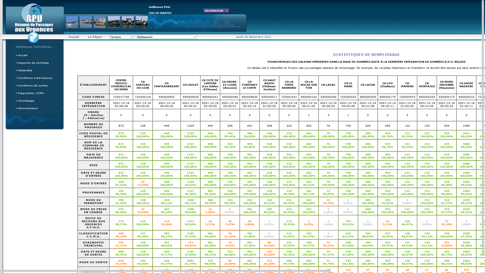
Task: Open Administration sidebar item
Action: (x=28, y=108)
